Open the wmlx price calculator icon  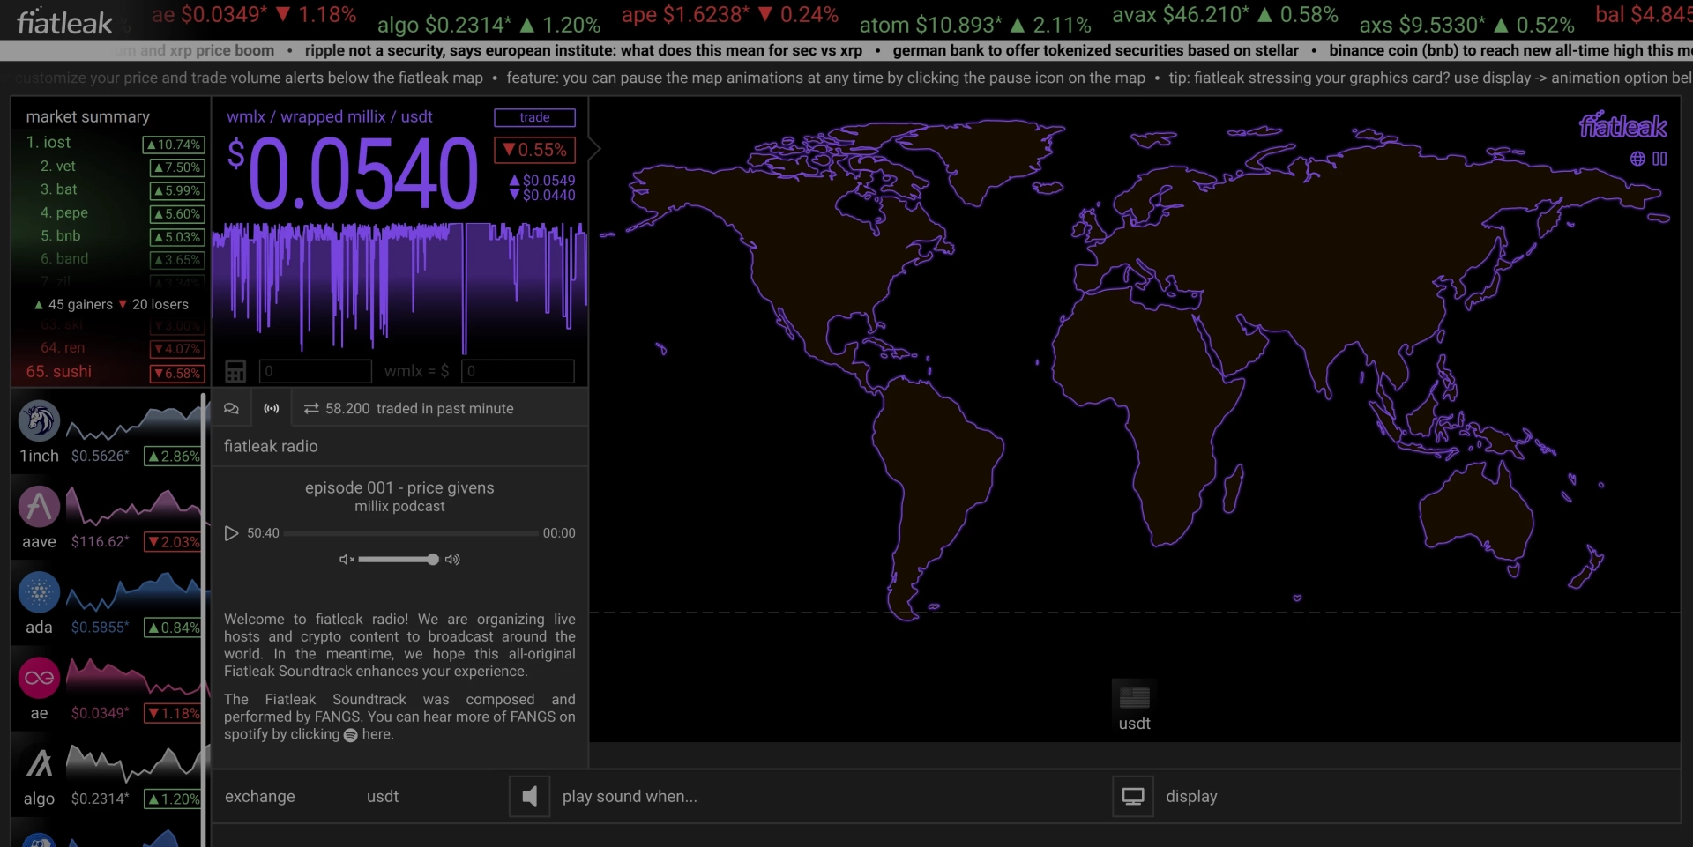pyautogui.click(x=235, y=371)
